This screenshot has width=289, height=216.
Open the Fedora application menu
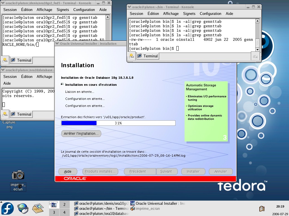pyautogui.click(x=8, y=209)
